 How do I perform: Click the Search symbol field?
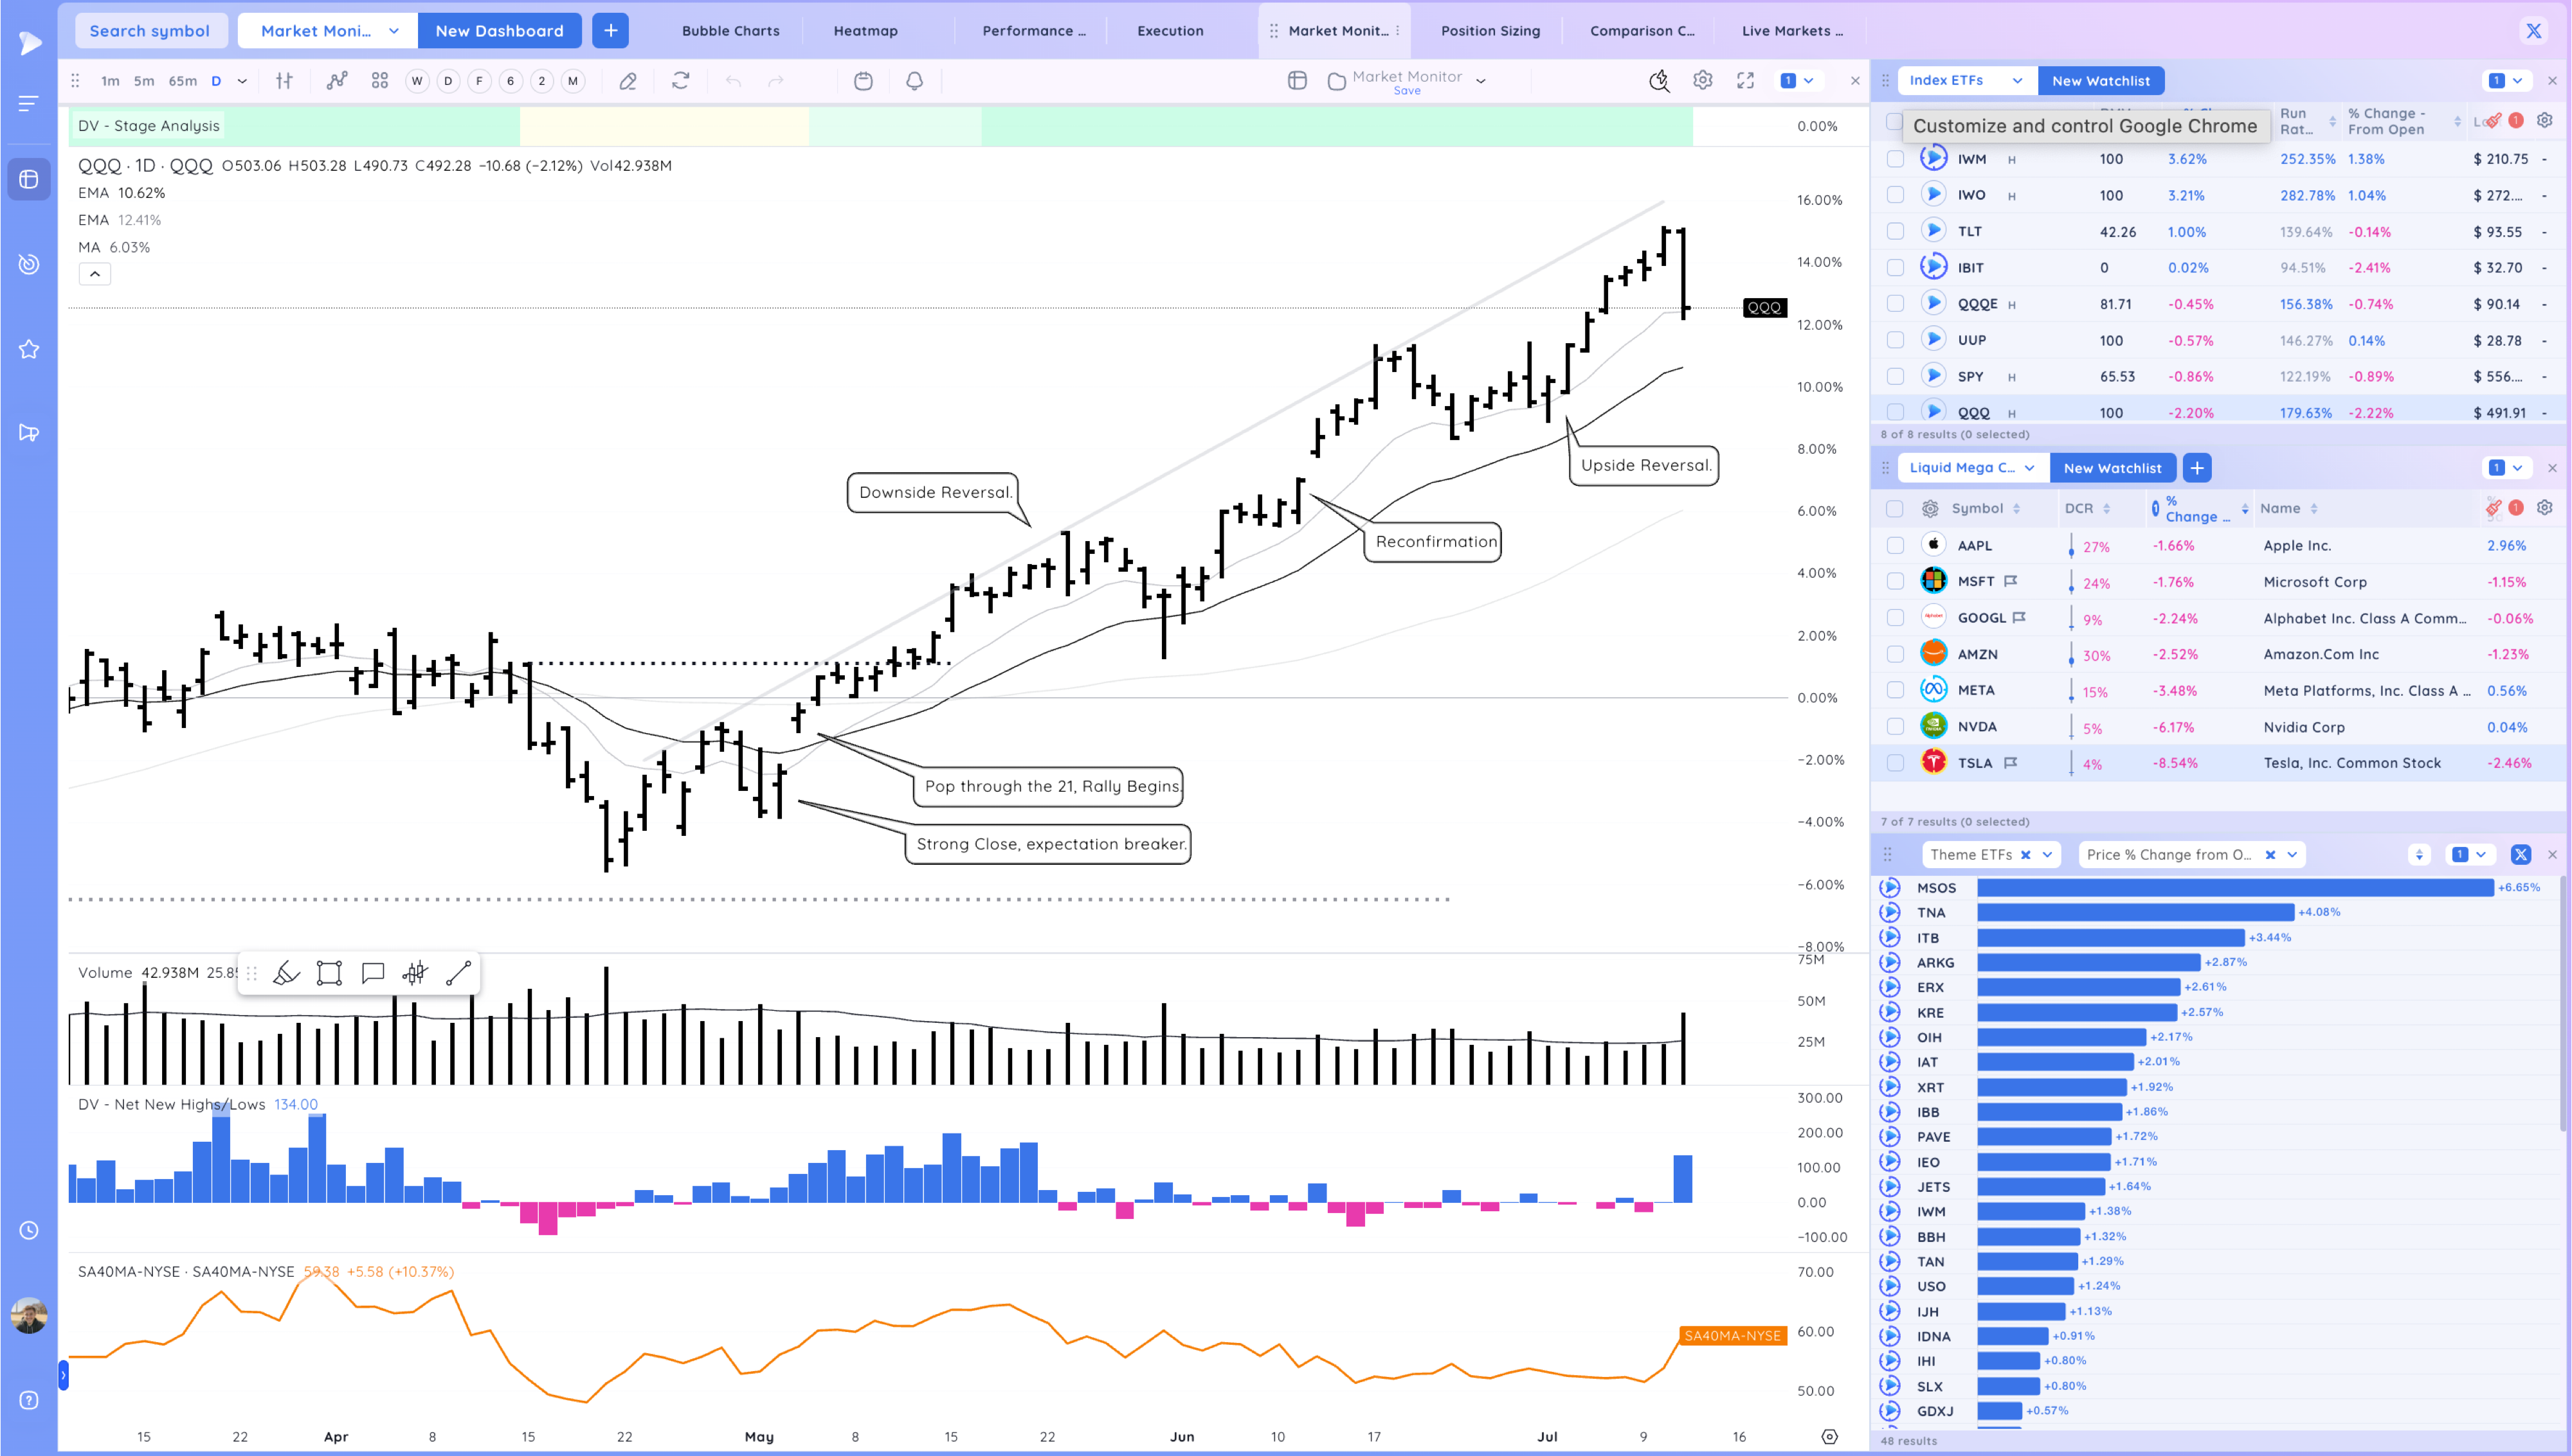(150, 31)
